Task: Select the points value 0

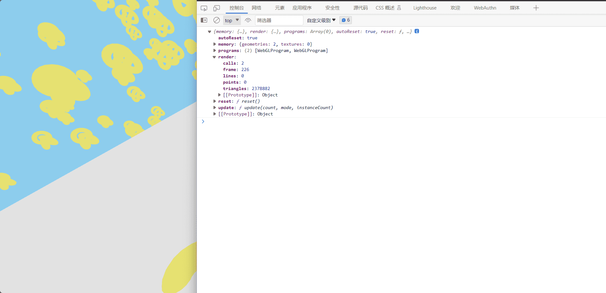Action: [245, 82]
